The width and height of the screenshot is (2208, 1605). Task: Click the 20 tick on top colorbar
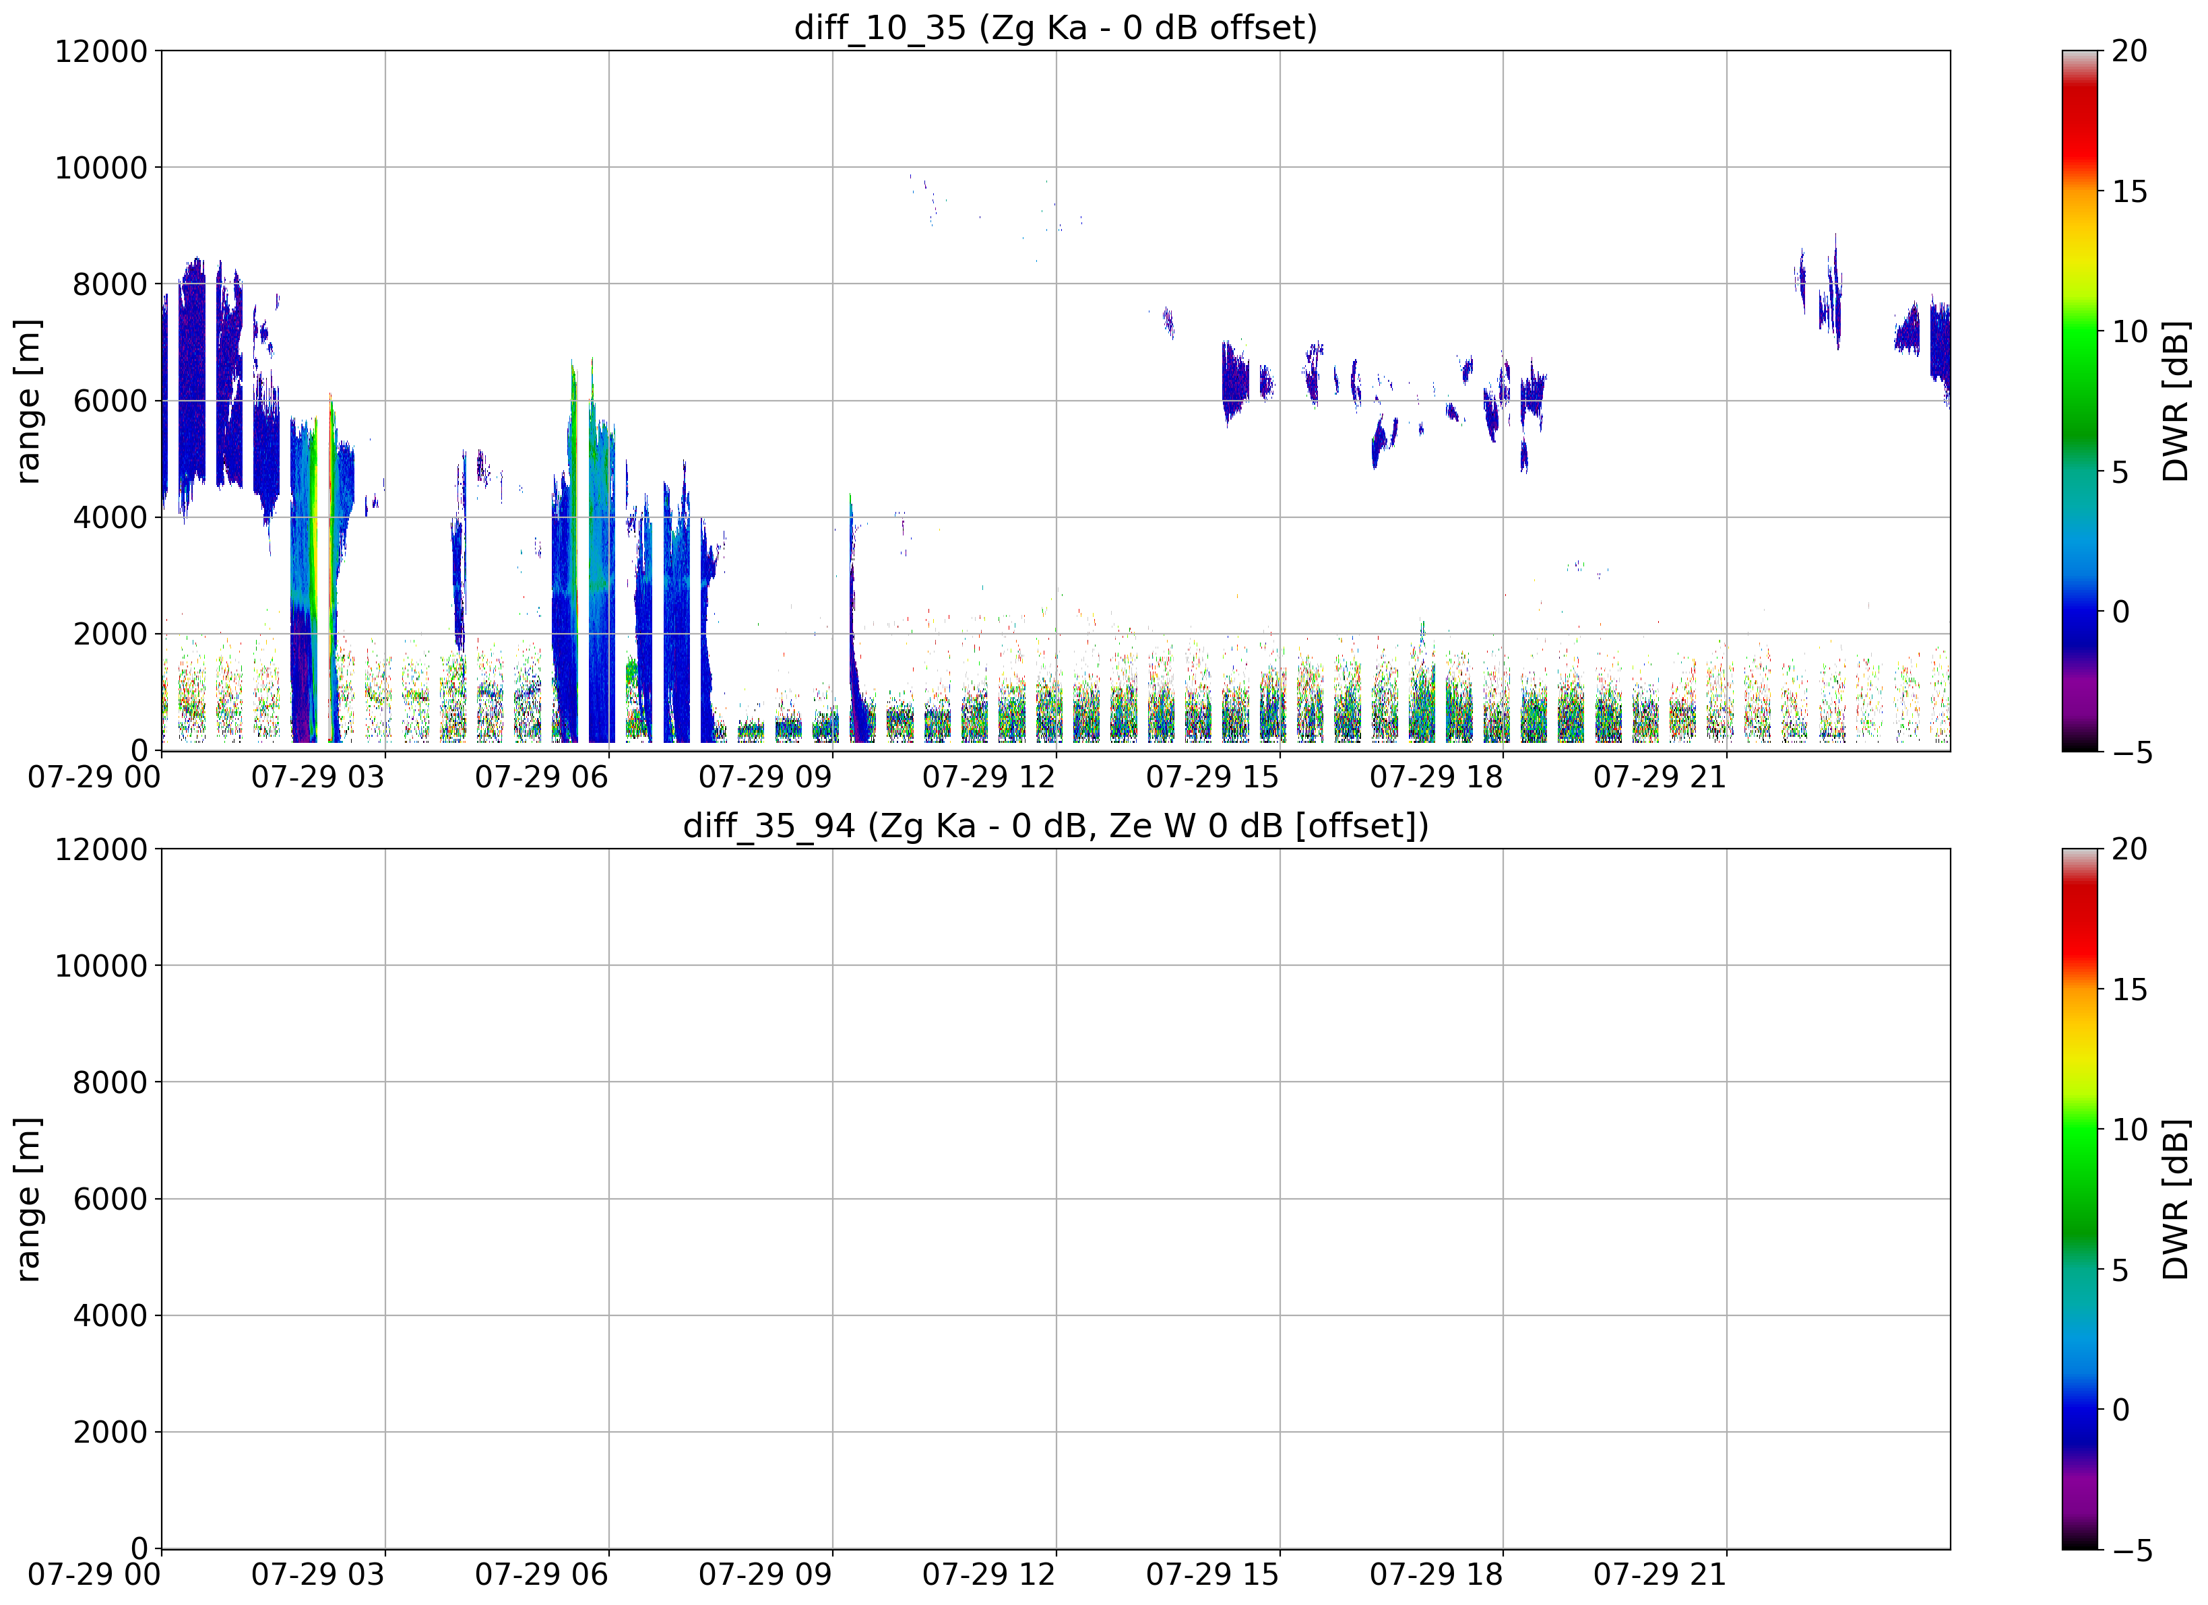pos(2129,51)
